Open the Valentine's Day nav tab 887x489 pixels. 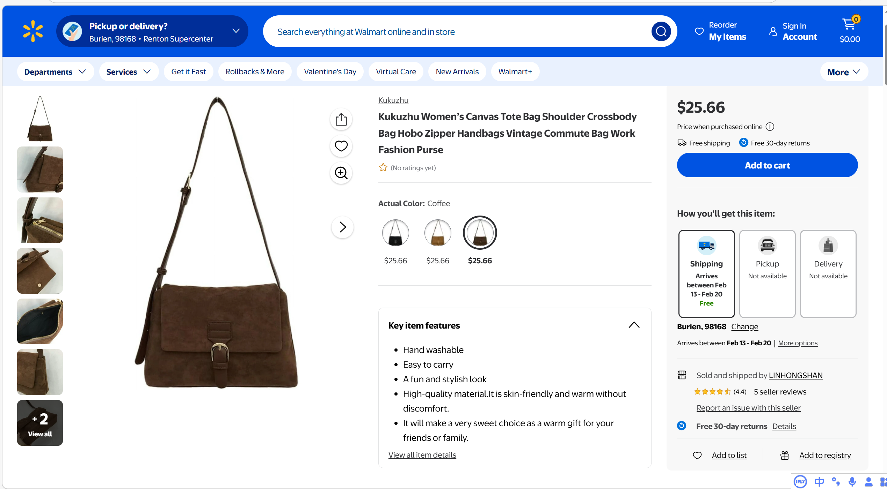(330, 72)
